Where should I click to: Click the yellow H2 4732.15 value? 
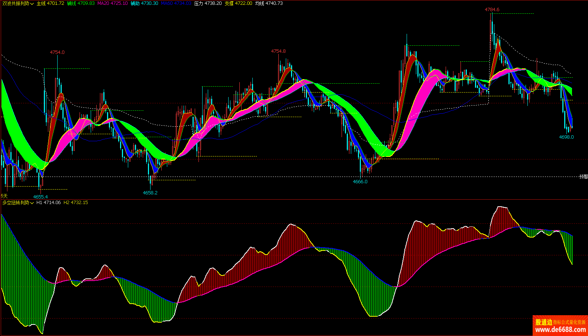pyautogui.click(x=76, y=203)
